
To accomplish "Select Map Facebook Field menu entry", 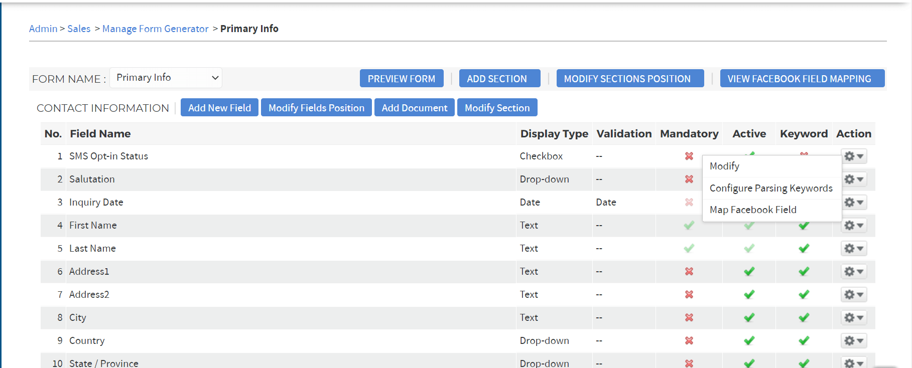I will [x=752, y=210].
